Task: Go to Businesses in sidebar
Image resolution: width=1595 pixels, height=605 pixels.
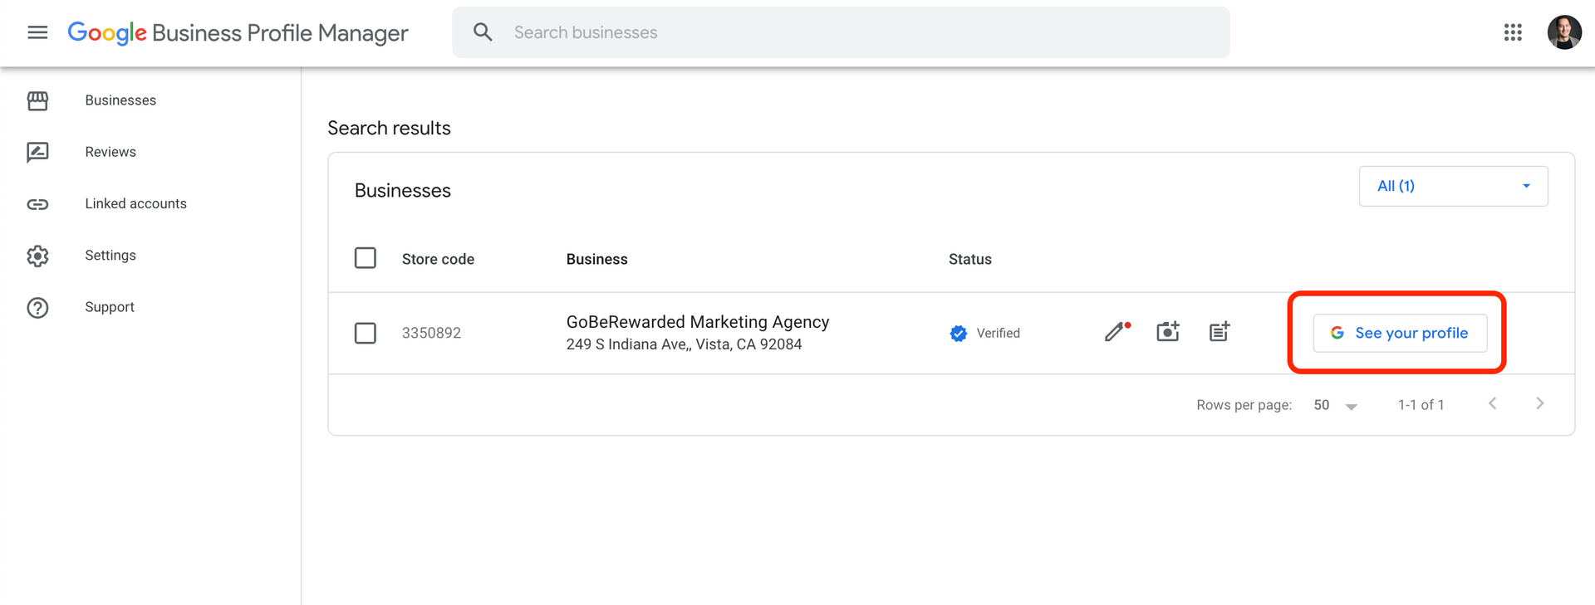Action: 120,100
